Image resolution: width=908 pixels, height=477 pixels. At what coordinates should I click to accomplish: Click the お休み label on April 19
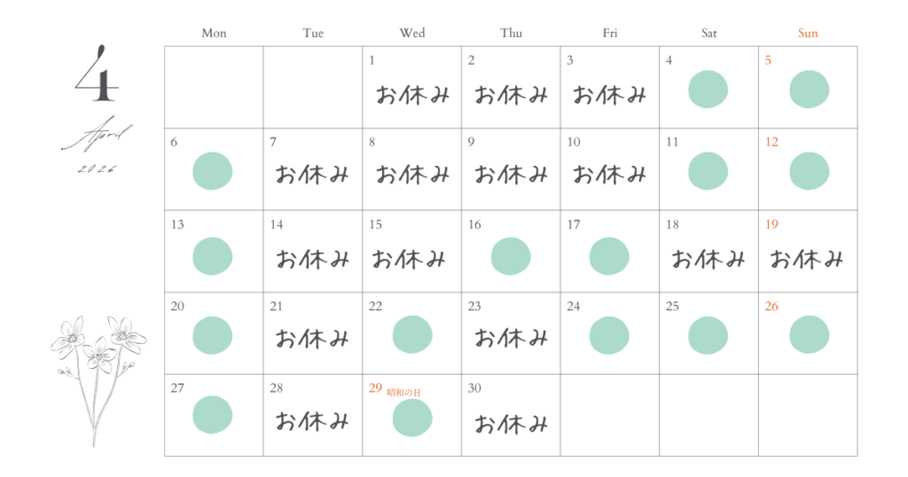tap(807, 259)
